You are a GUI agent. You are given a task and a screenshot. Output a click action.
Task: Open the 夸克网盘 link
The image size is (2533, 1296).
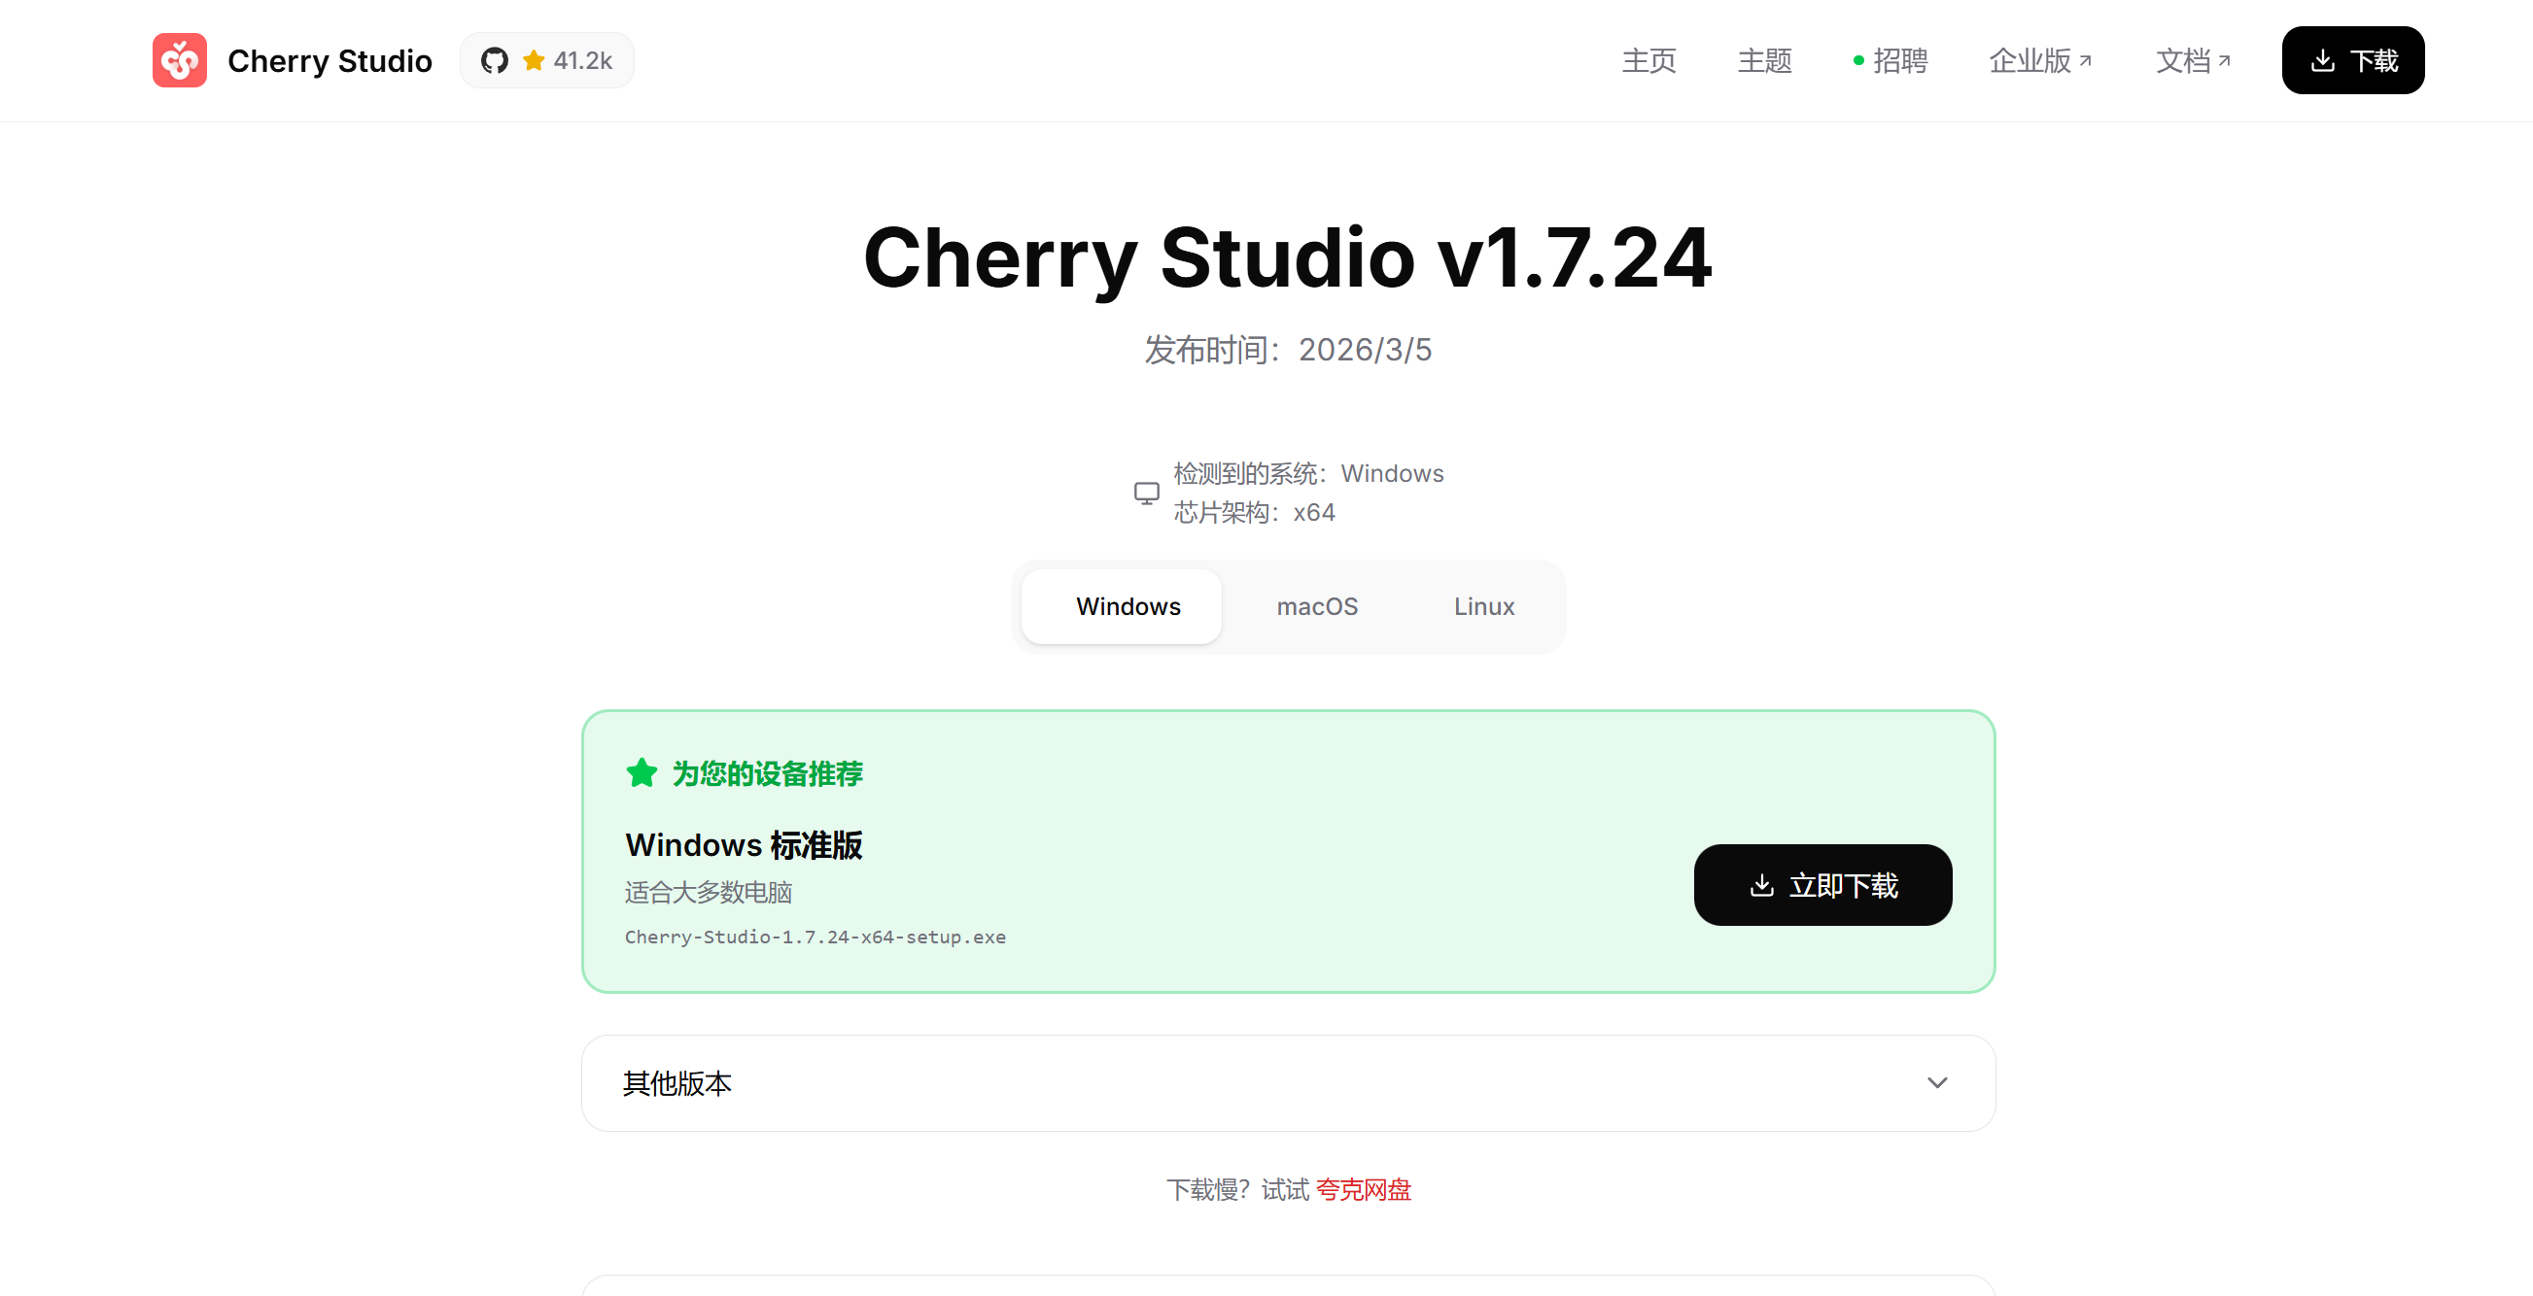pos(1363,1190)
